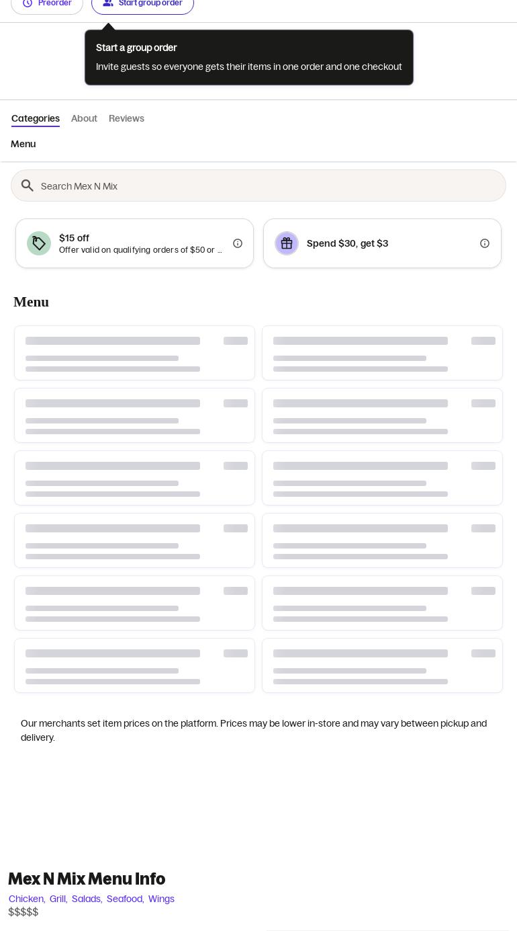Click the Preorder button
517x931 pixels.
47,4
